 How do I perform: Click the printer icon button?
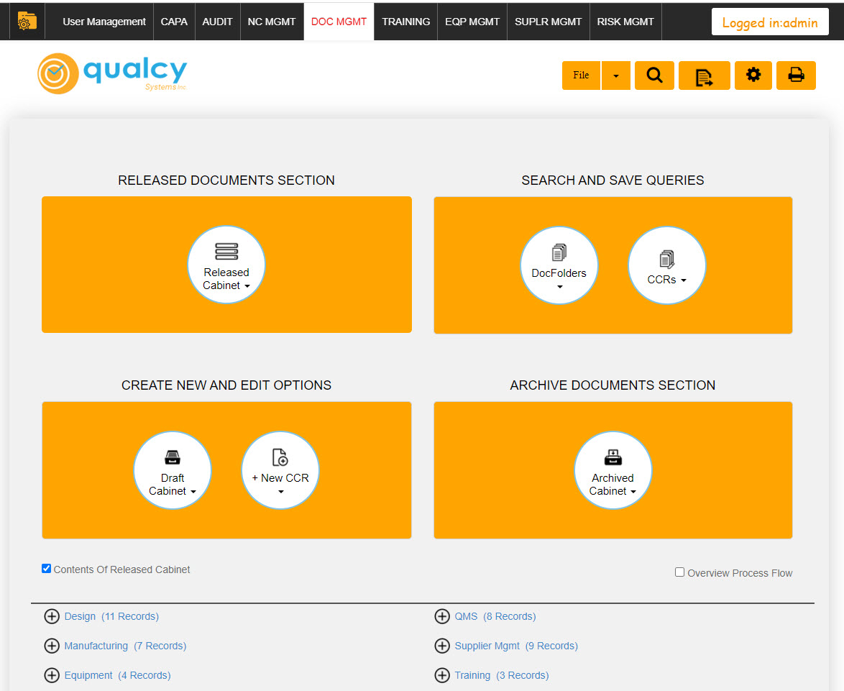(796, 75)
